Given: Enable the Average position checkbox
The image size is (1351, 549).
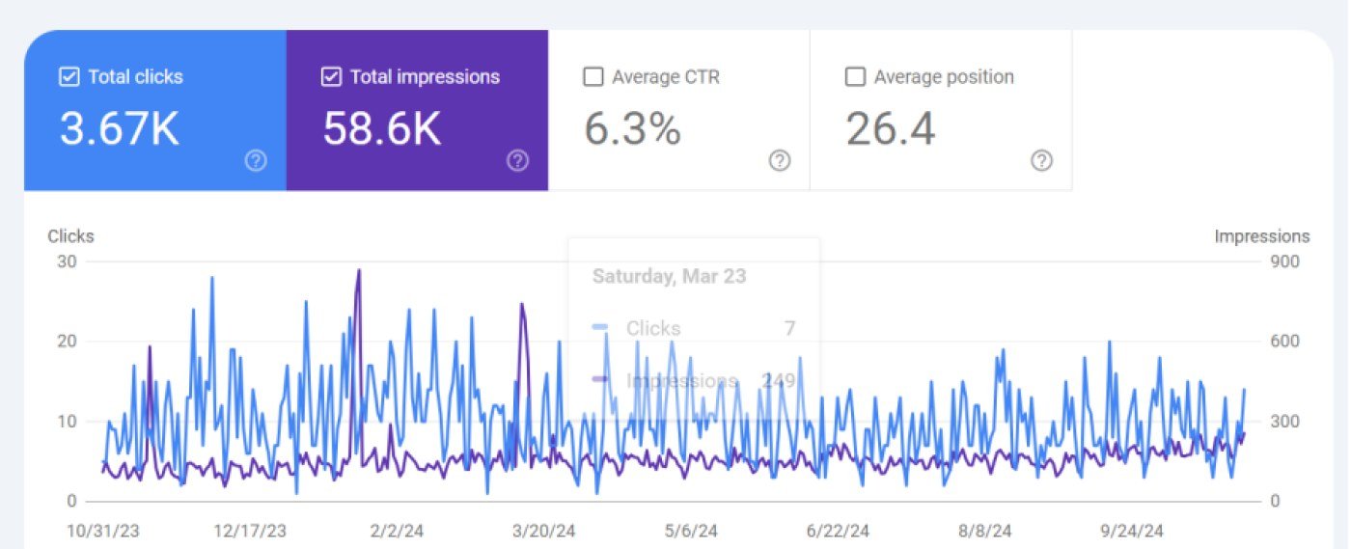Looking at the screenshot, I should click(855, 77).
